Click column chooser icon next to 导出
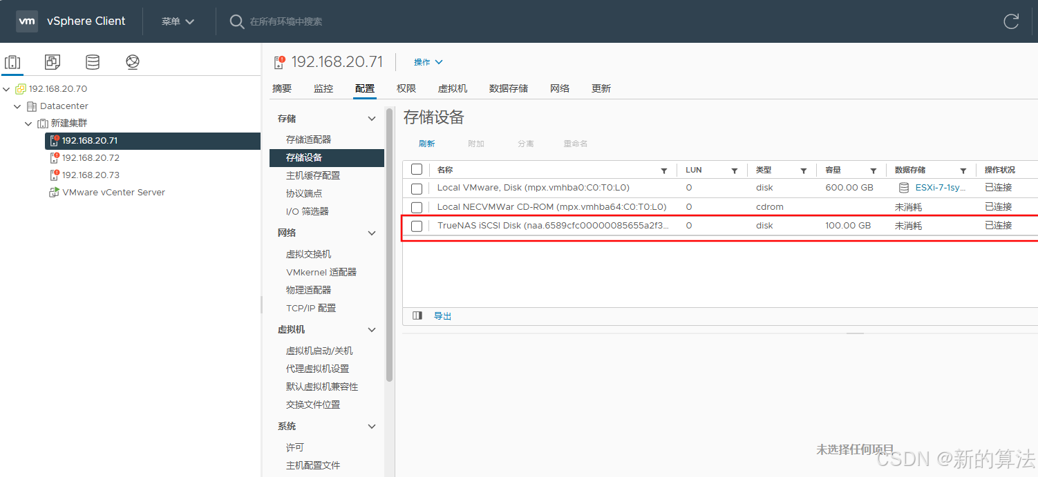1038x477 pixels. point(417,315)
